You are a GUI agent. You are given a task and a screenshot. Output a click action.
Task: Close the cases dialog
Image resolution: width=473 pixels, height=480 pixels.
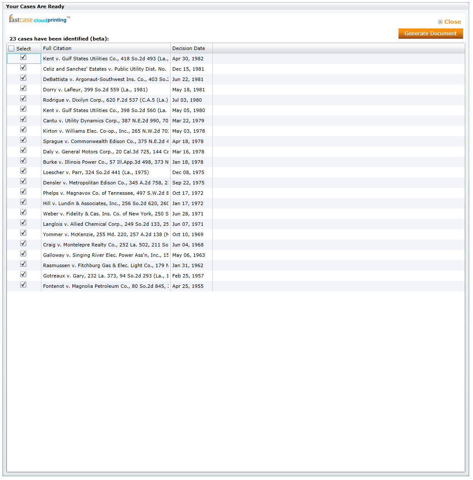tap(449, 22)
